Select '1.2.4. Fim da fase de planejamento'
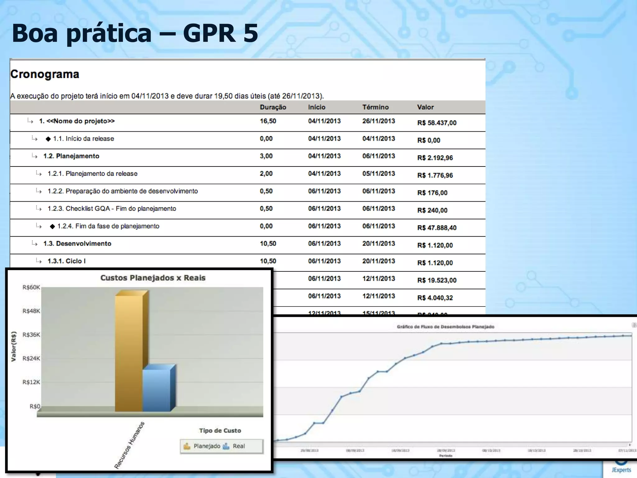The height and width of the screenshot is (478, 637). (108, 226)
